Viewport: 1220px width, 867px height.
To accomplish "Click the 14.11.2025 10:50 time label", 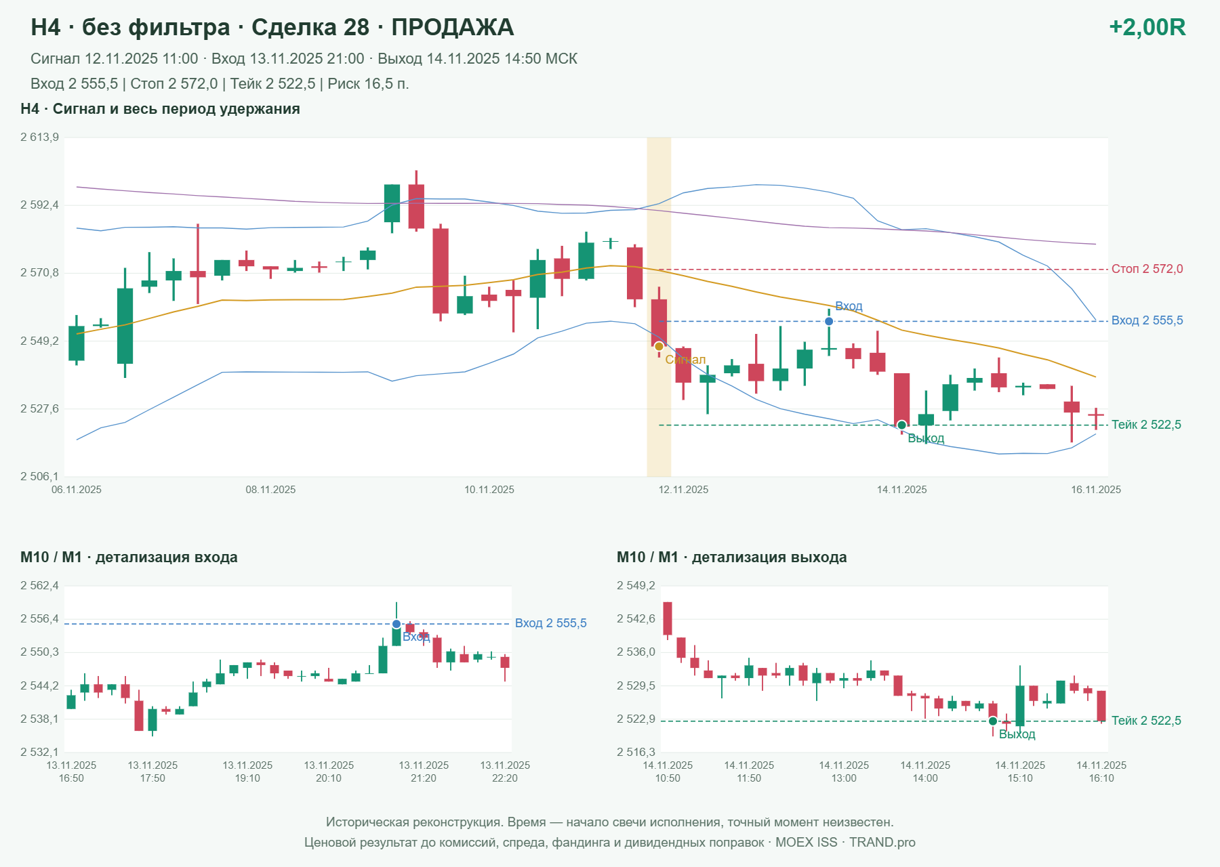I will click(x=668, y=771).
